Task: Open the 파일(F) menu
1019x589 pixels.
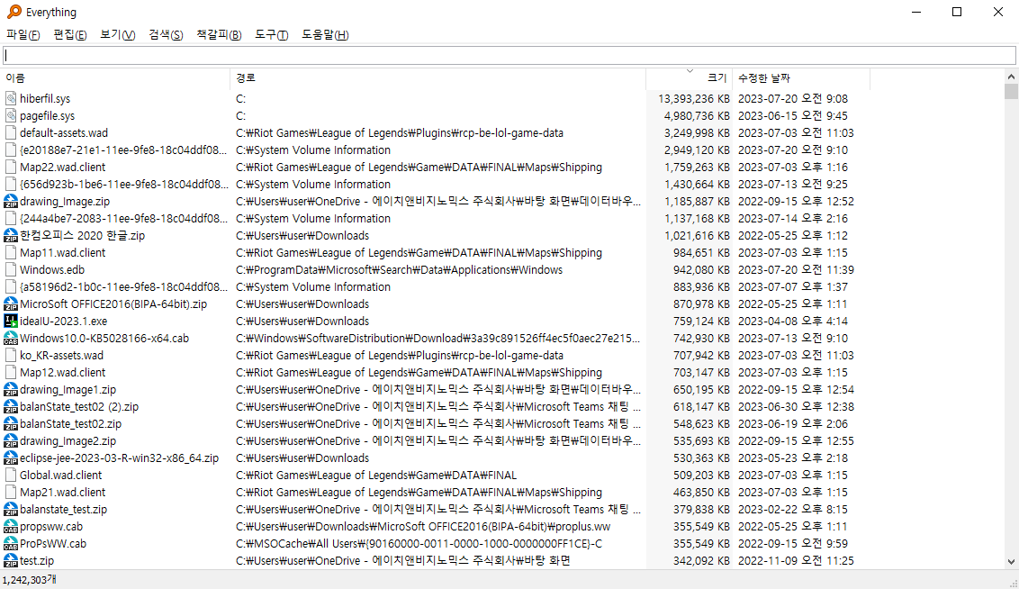Action: pos(23,34)
